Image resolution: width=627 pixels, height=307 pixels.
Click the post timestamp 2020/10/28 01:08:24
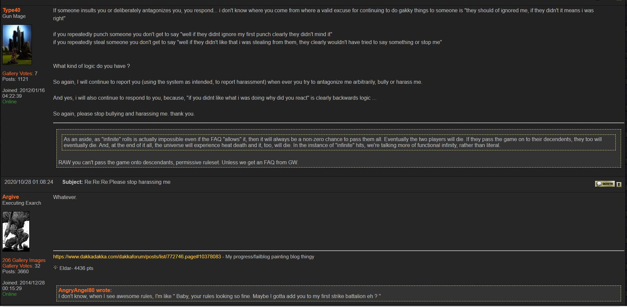click(x=29, y=182)
